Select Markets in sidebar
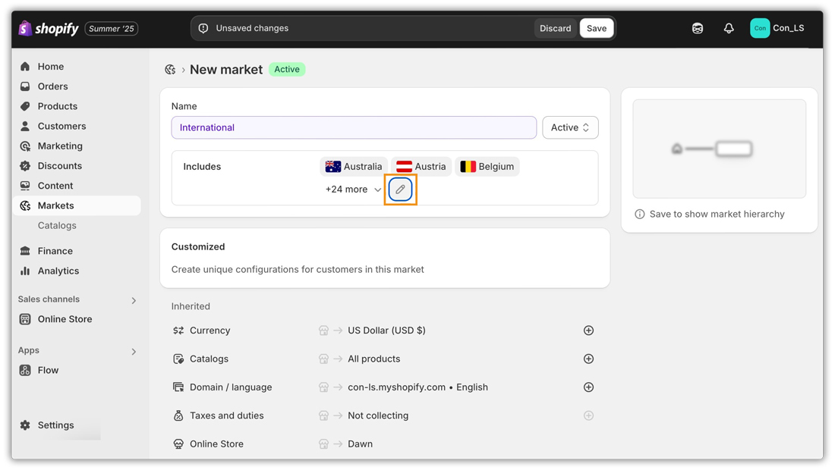 point(77,205)
